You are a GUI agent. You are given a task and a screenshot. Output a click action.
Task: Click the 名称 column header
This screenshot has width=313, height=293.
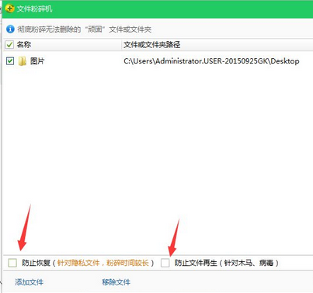[x=24, y=45]
